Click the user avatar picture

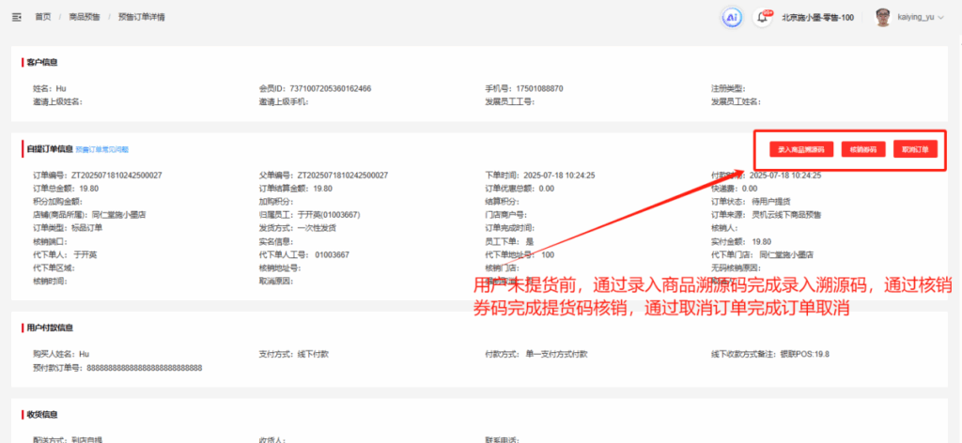click(882, 17)
